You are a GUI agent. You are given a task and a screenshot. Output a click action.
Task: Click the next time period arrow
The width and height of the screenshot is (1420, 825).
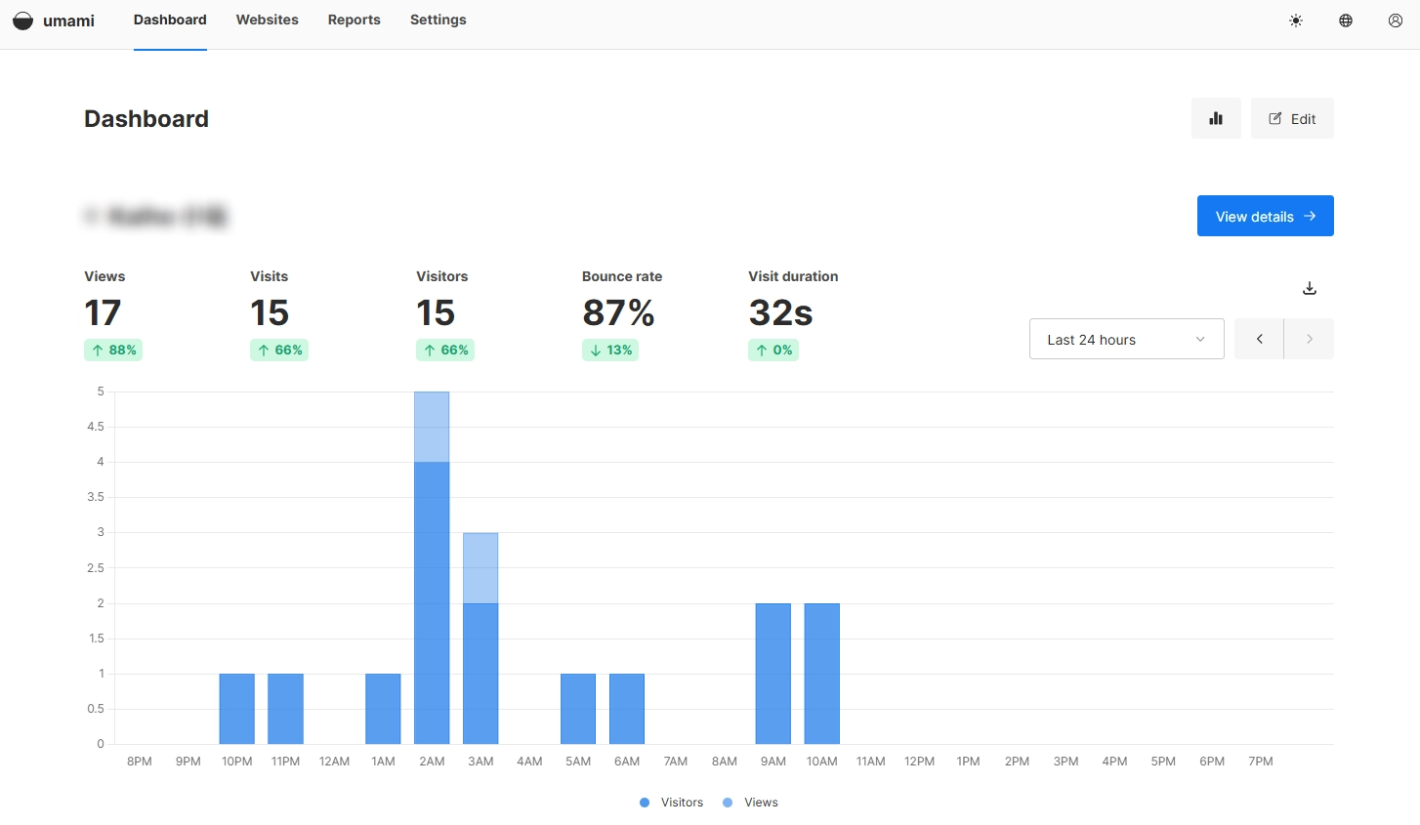tap(1310, 339)
